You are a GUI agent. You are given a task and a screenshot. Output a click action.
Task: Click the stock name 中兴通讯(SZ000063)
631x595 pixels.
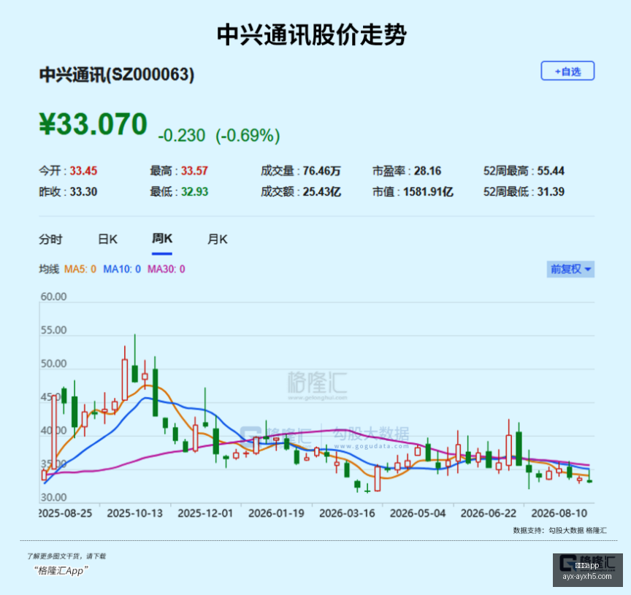point(117,74)
